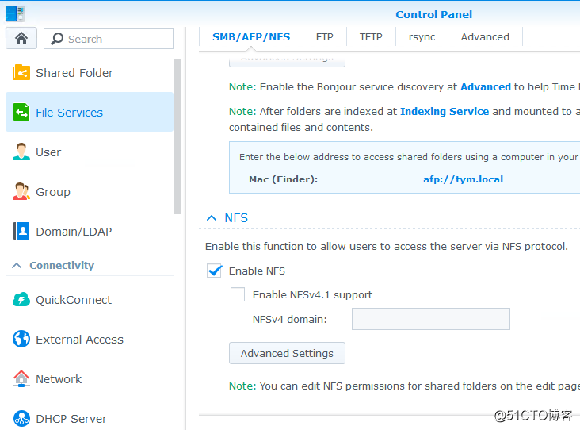
Task: Select External Access label in sidebar
Action: coord(79,340)
